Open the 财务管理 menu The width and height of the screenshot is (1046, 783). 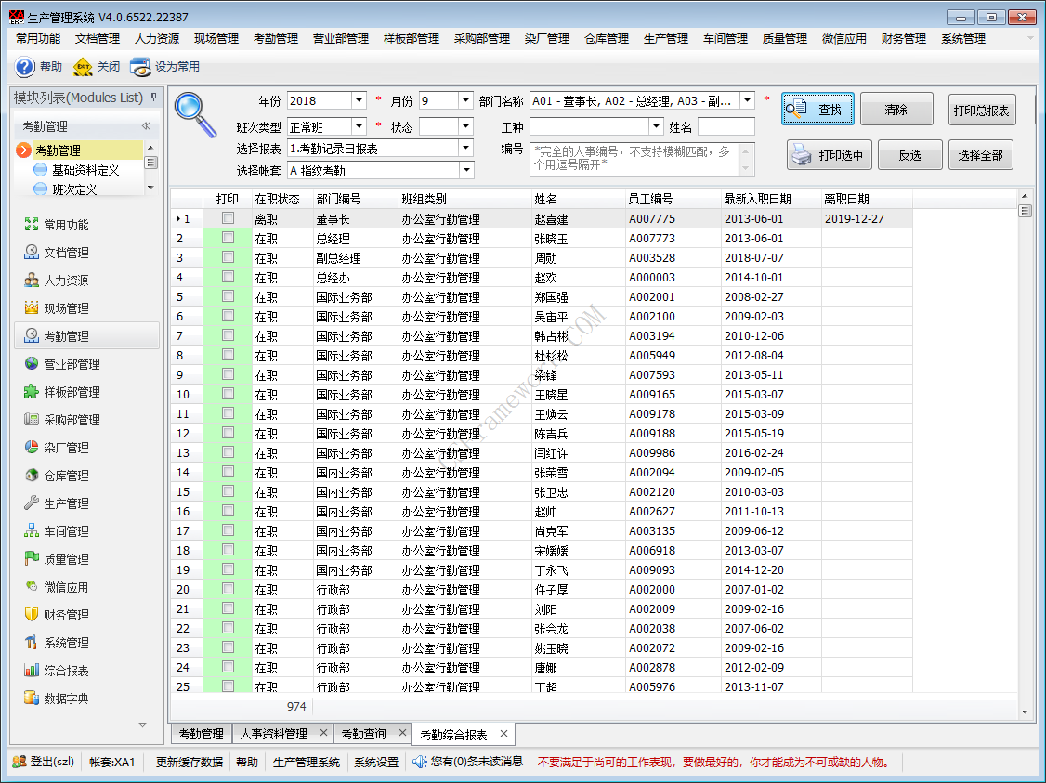pos(903,39)
